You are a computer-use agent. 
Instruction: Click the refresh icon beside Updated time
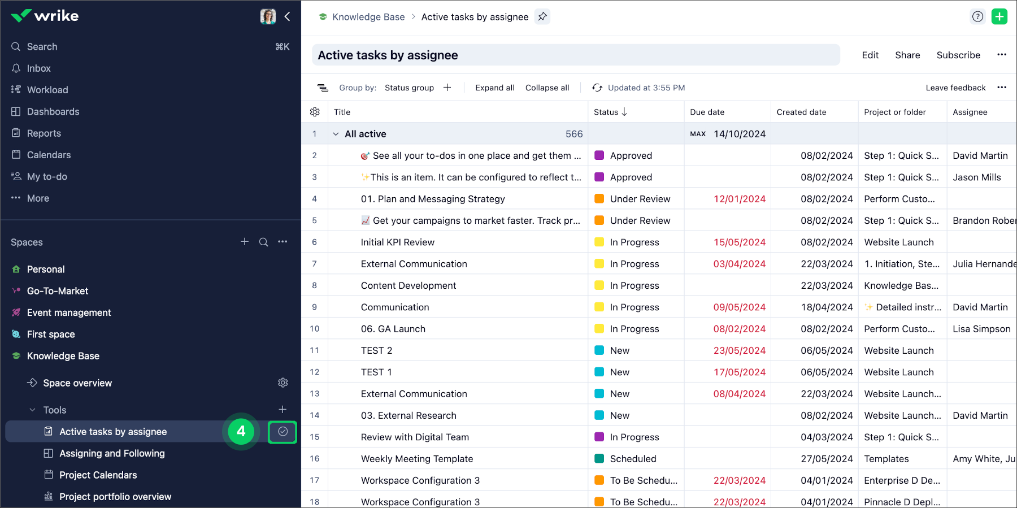597,88
